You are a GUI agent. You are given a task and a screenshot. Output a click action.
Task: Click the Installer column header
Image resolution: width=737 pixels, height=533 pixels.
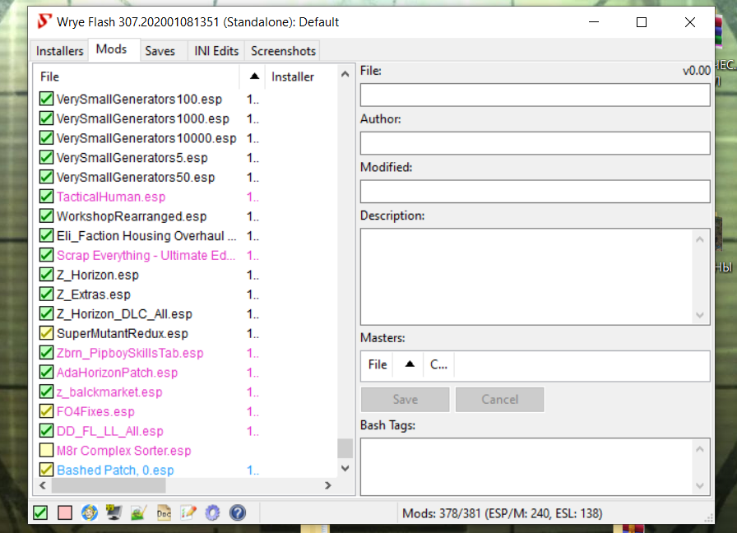point(293,76)
